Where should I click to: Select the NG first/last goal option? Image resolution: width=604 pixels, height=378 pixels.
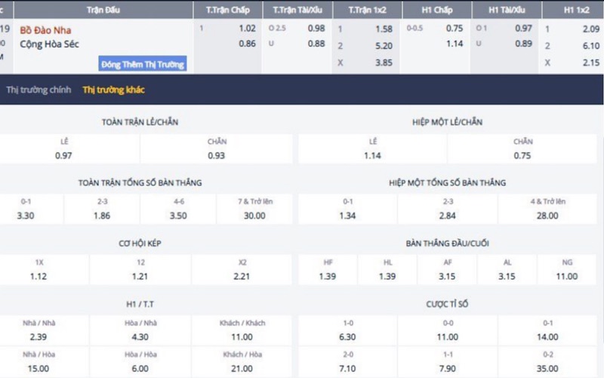coord(567,276)
